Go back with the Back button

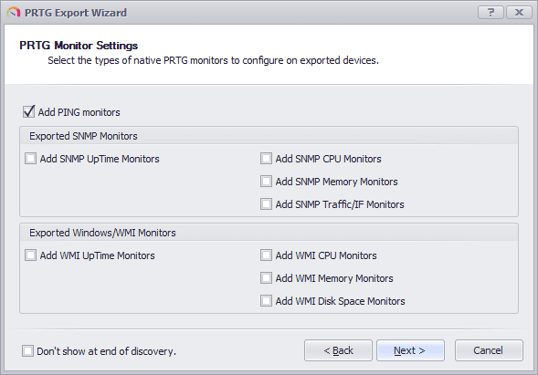(338, 350)
